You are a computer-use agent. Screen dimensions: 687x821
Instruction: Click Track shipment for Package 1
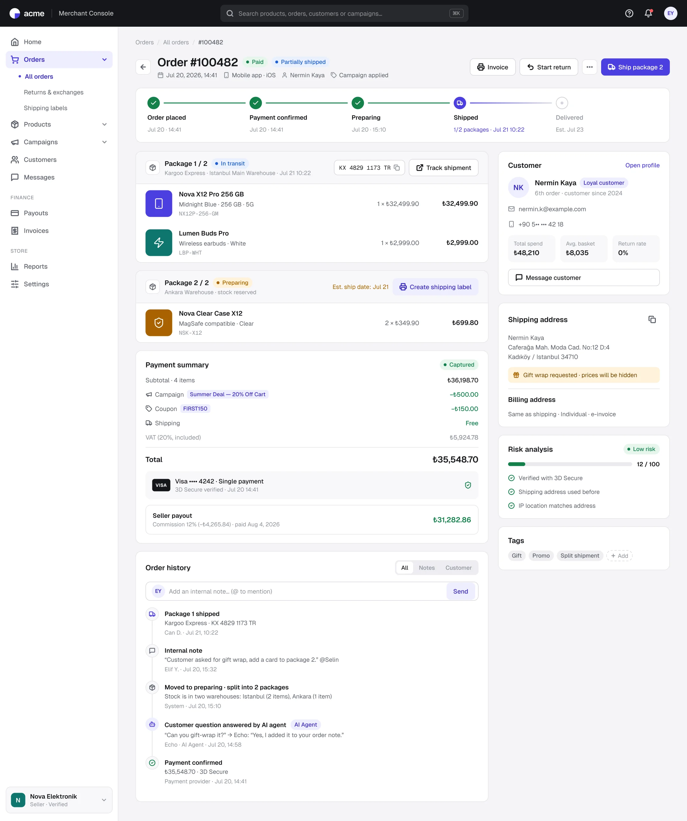[443, 168]
